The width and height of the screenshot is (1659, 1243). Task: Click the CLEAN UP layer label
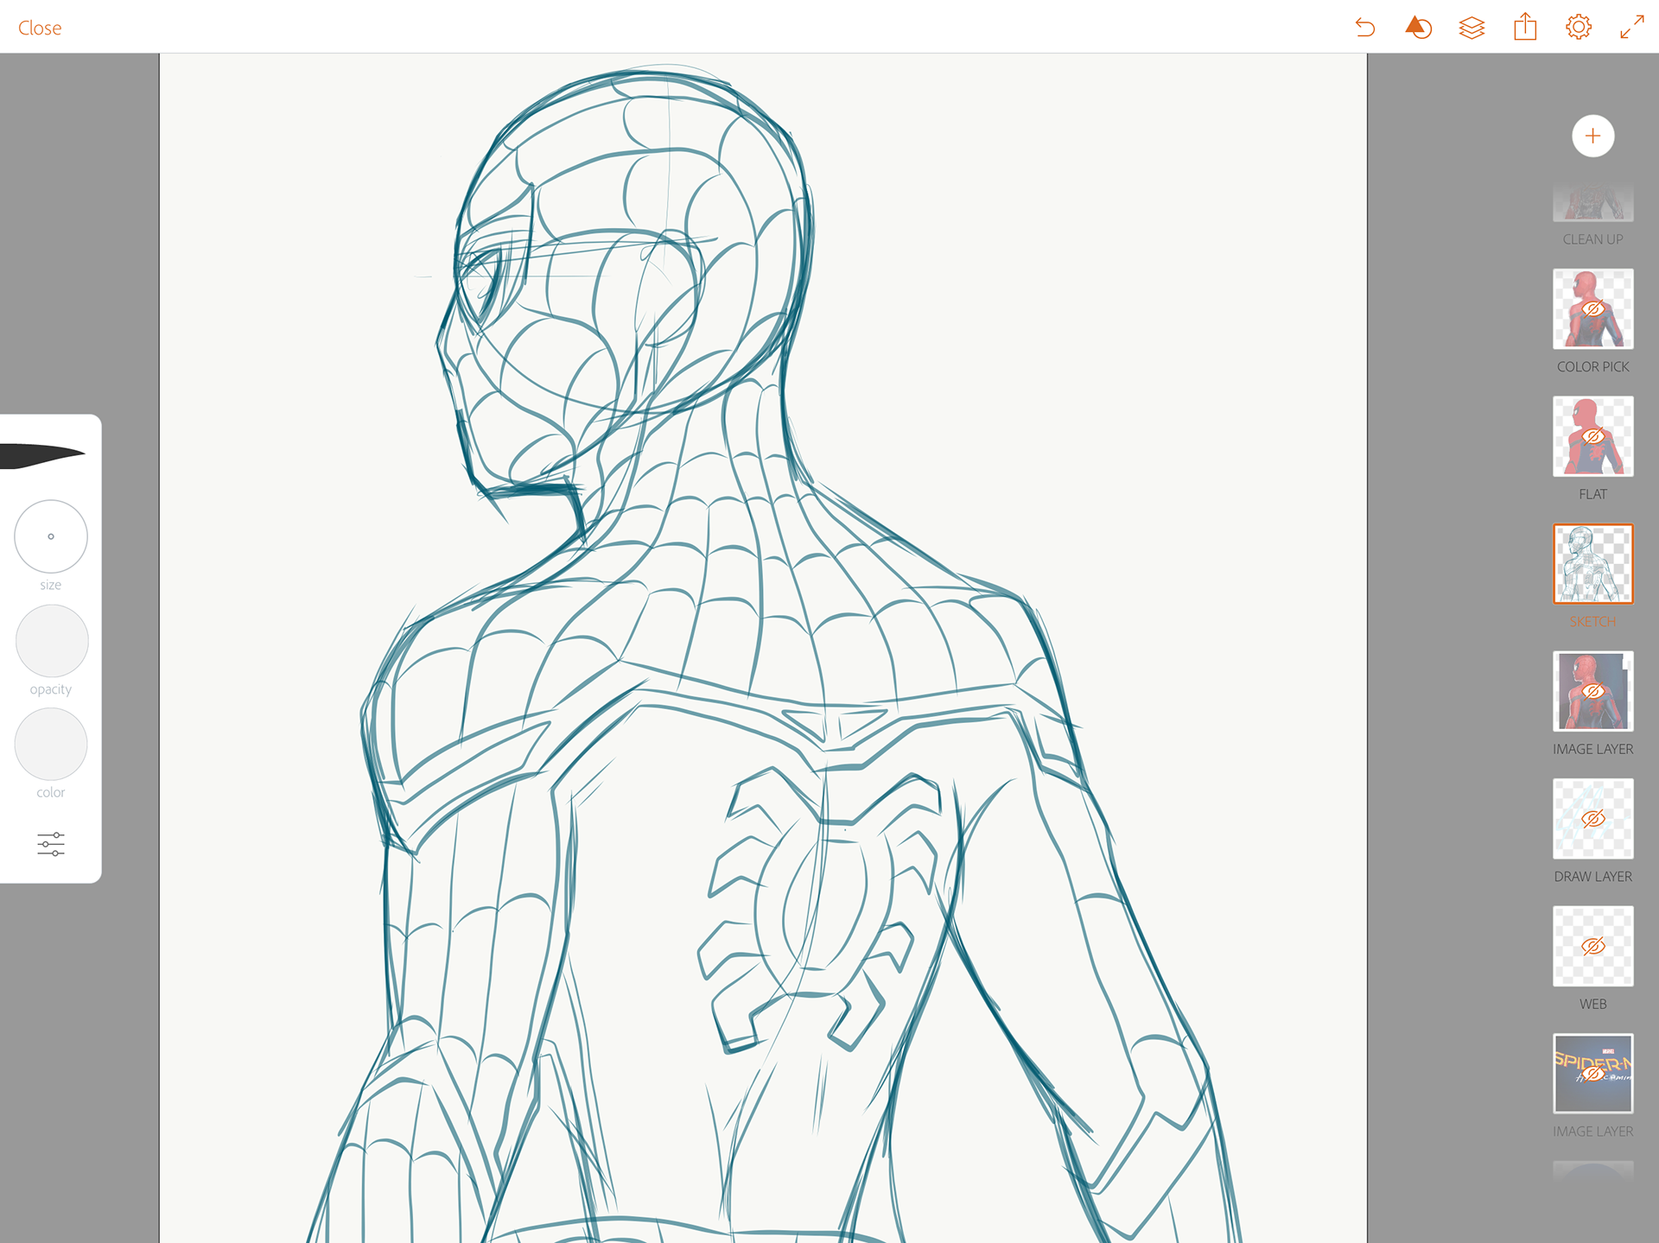tap(1592, 239)
